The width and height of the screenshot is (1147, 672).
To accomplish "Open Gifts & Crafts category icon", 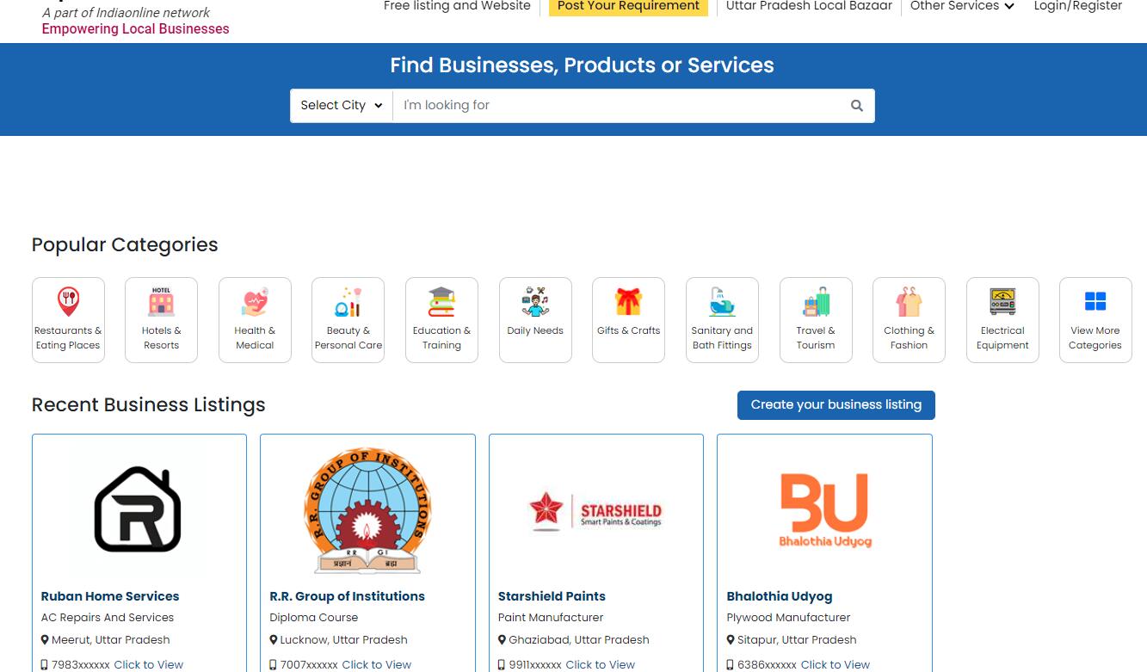I will tap(628, 301).
